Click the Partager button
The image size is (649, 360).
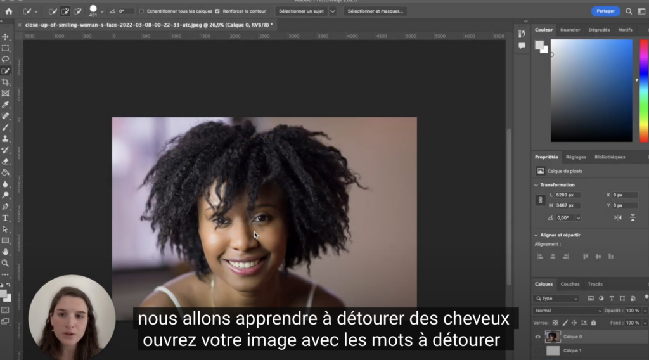[x=605, y=11]
